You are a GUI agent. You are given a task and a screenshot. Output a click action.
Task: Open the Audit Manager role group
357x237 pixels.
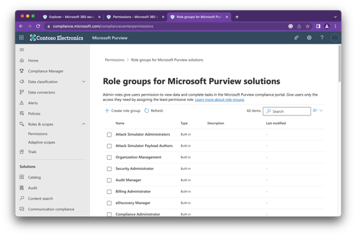(x=128, y=180)
